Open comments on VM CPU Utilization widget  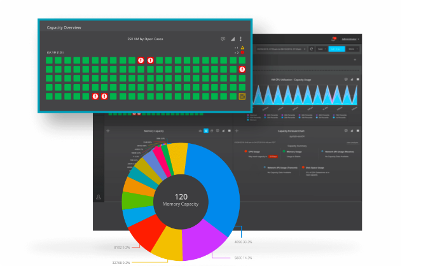pos(346,80)
